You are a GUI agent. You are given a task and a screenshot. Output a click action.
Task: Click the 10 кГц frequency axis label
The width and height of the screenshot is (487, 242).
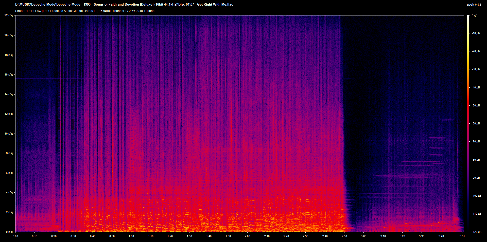pos(9,134)
